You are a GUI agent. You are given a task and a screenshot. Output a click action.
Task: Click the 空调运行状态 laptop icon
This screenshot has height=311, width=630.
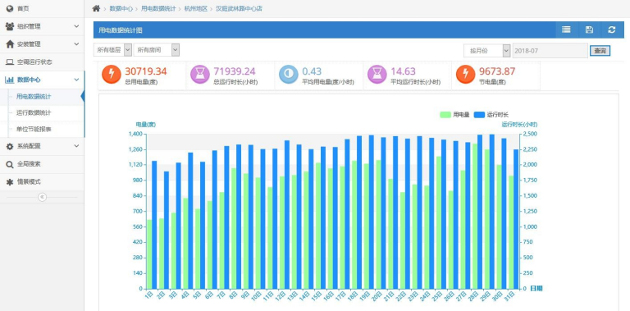coord(10,62)
